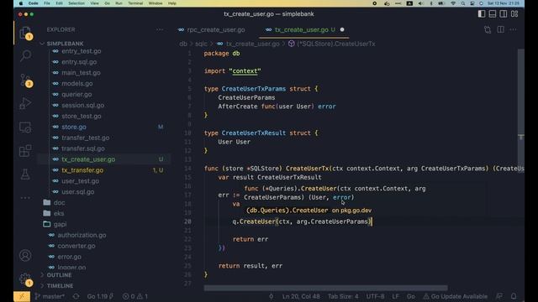This screenshot has height=302, width=538.
Task: Click Ln 20, Col 48 position indicator
Action: (x=301, y=296)
